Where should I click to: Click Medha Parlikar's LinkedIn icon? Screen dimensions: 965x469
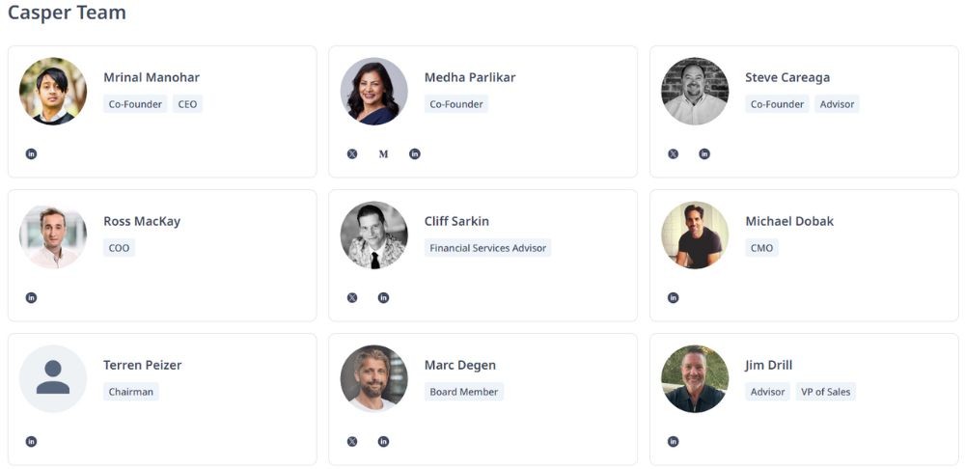(x=415, y=154)
